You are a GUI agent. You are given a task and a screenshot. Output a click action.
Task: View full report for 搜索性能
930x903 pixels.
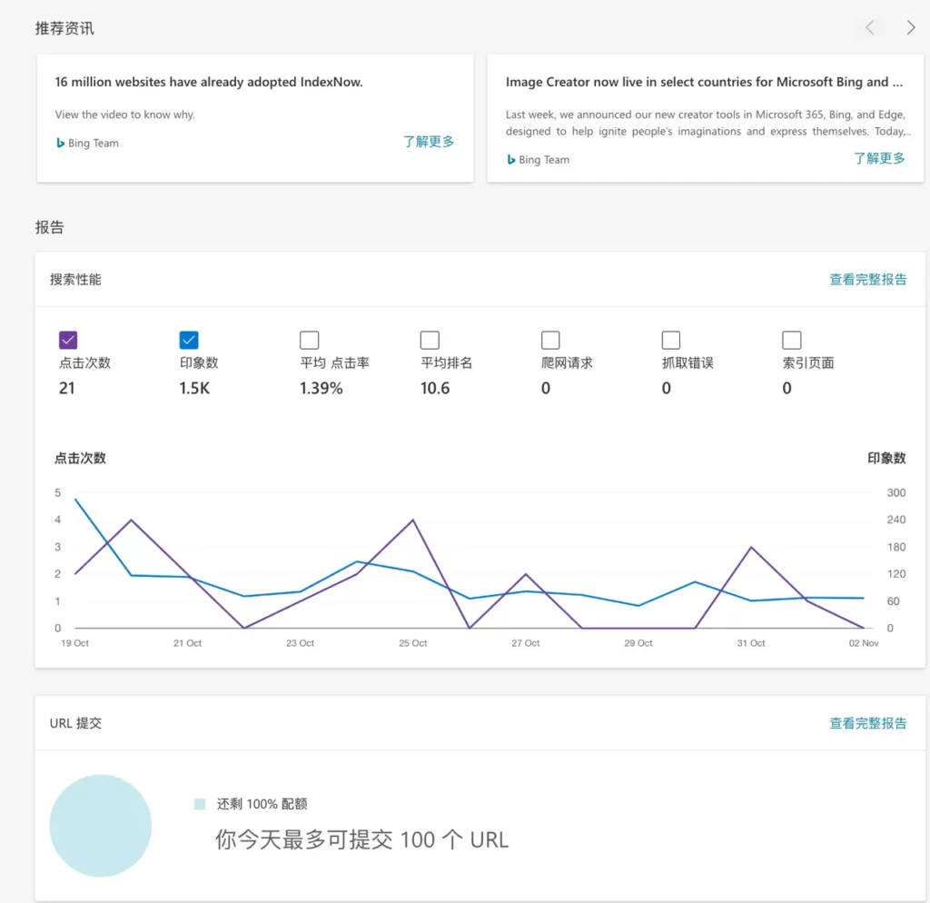pyautogui.click(x=867, y=280)
